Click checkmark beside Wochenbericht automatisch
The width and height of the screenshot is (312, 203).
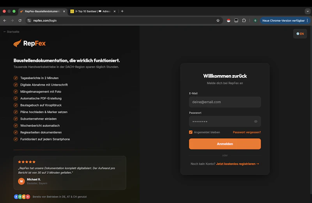16,125
